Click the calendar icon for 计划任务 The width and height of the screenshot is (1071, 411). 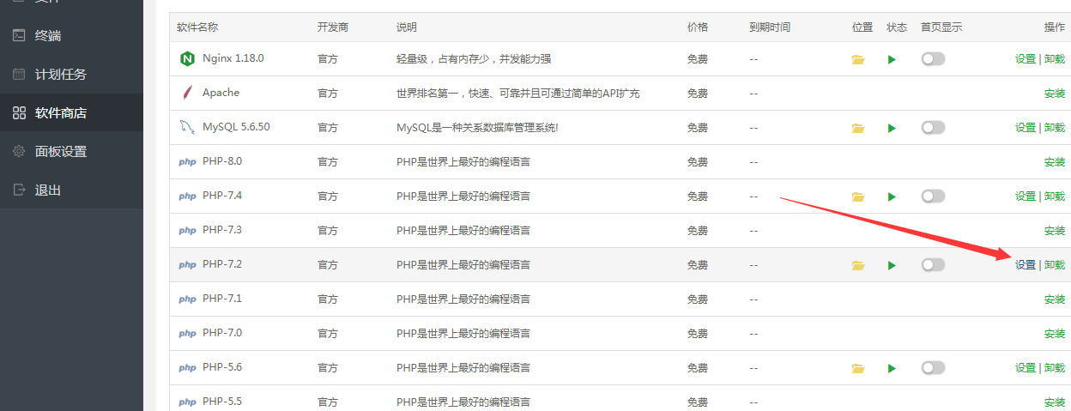[19, 74]
